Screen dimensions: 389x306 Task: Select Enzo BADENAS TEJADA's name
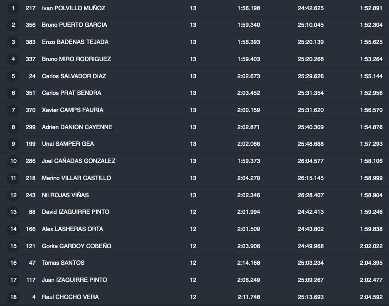tap(75, 42)
